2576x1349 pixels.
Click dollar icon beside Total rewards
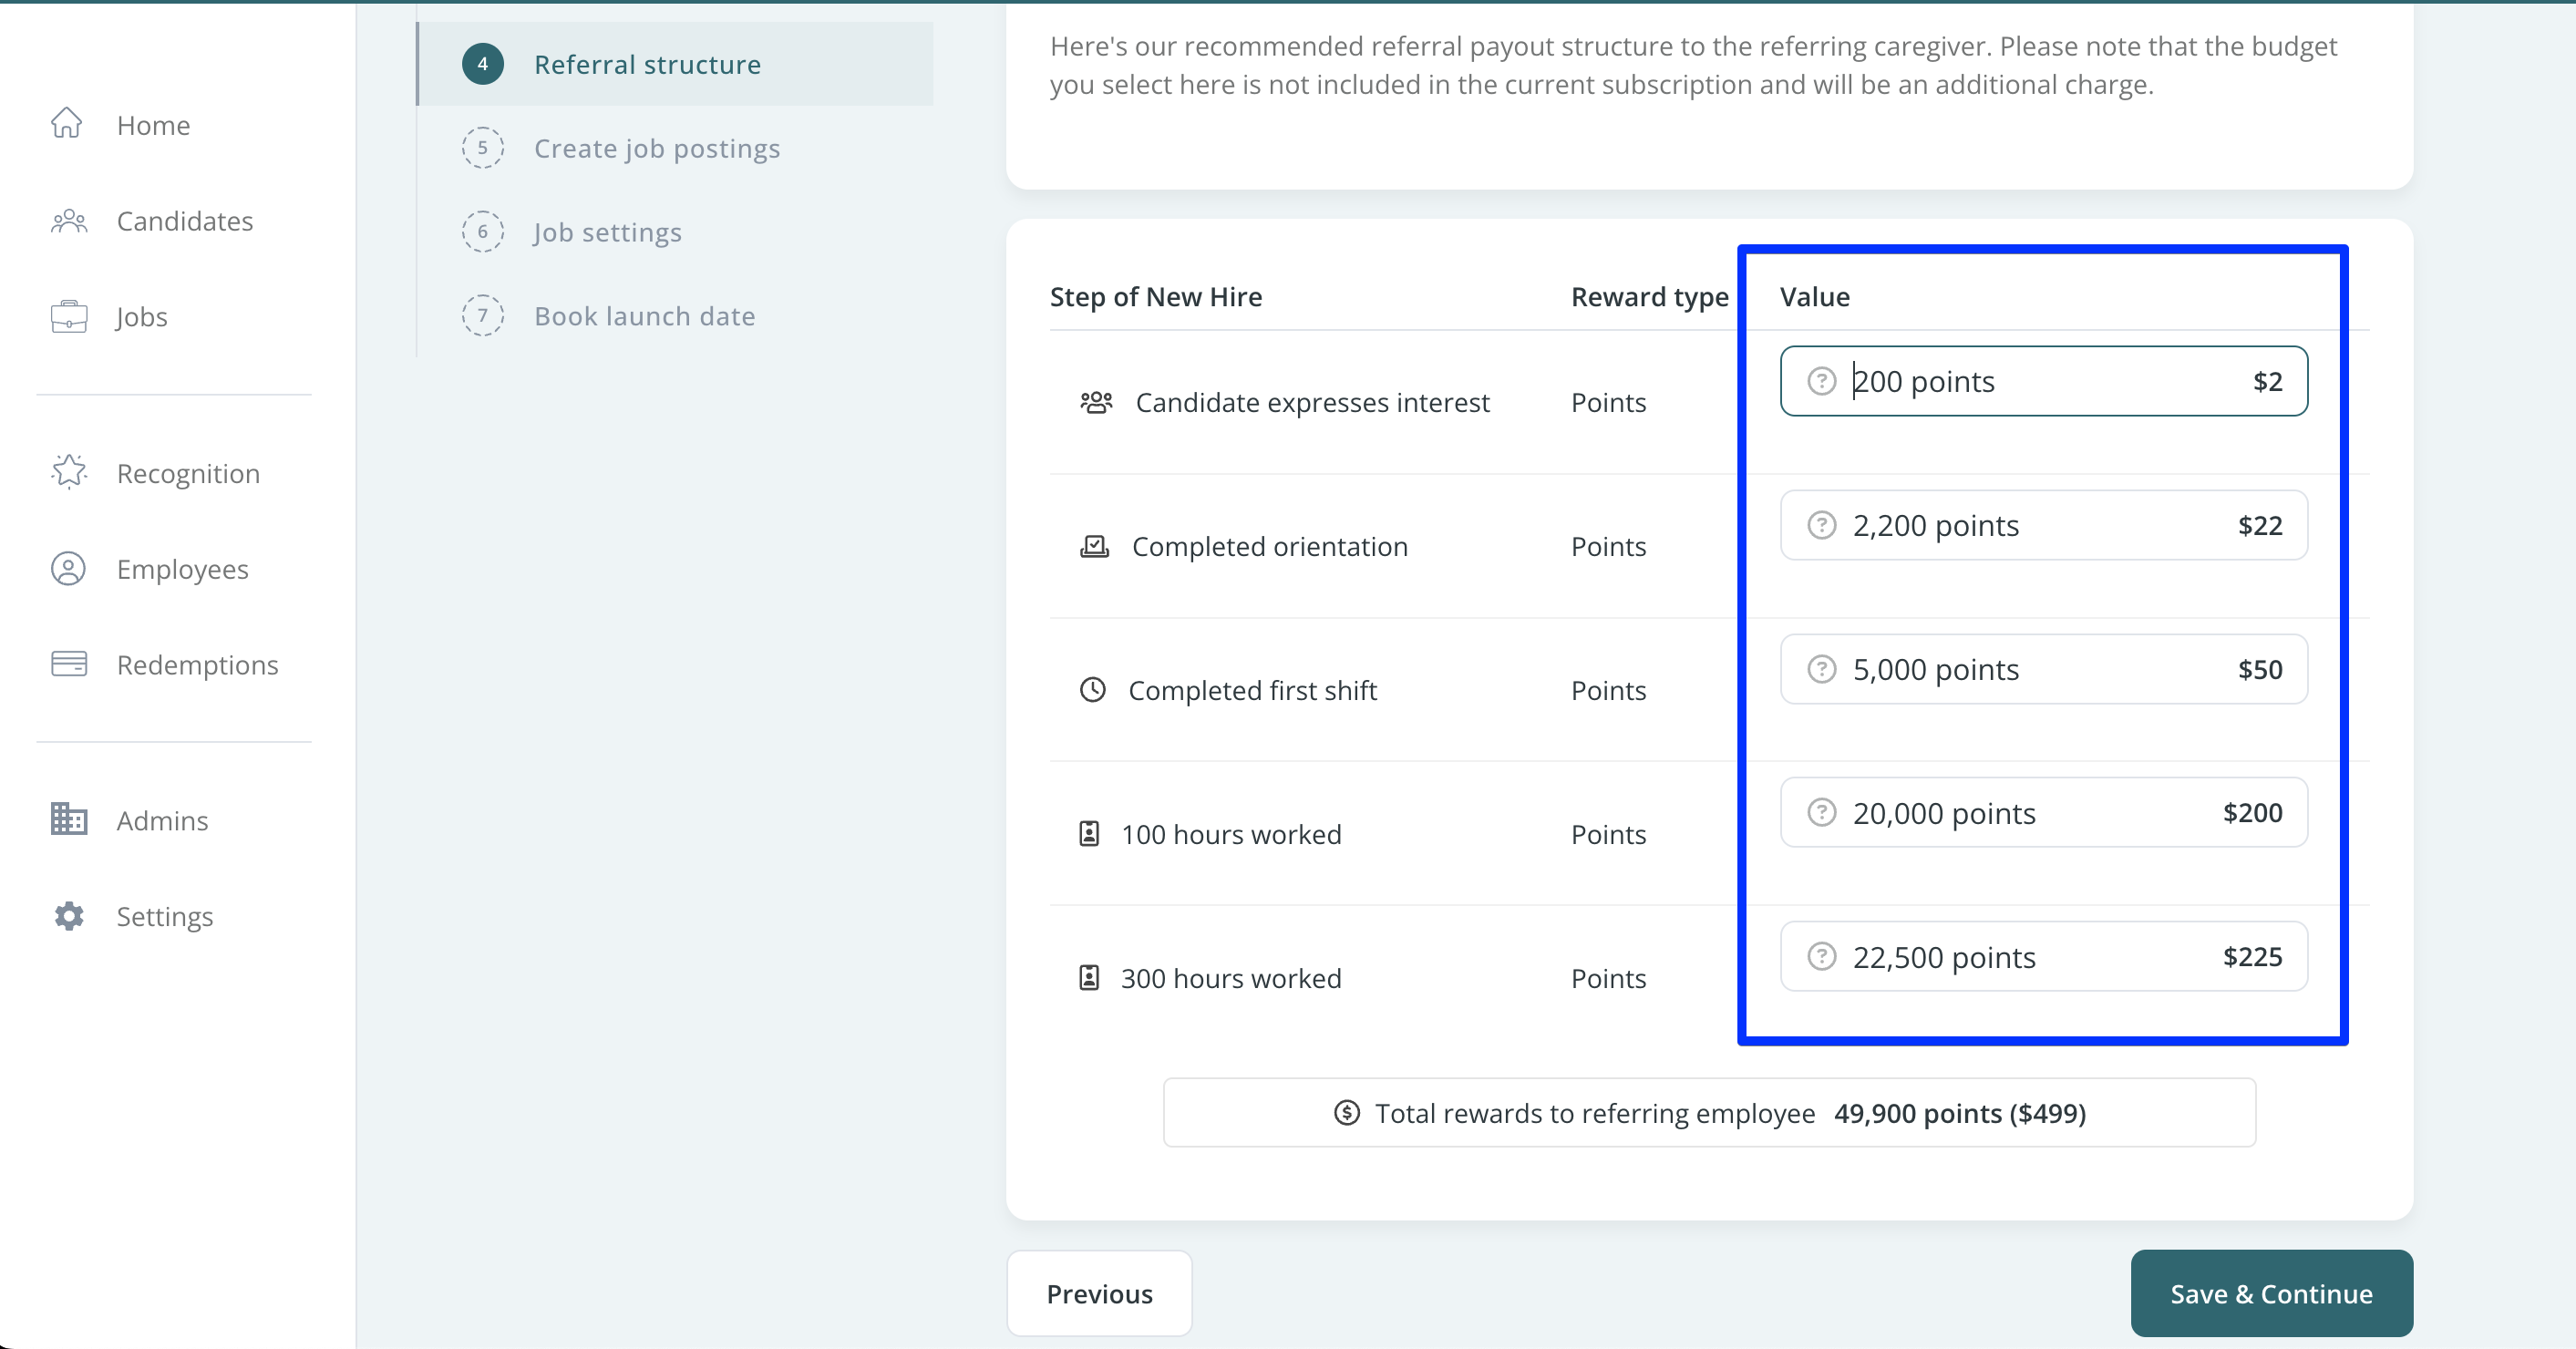coord(1347,1113)
